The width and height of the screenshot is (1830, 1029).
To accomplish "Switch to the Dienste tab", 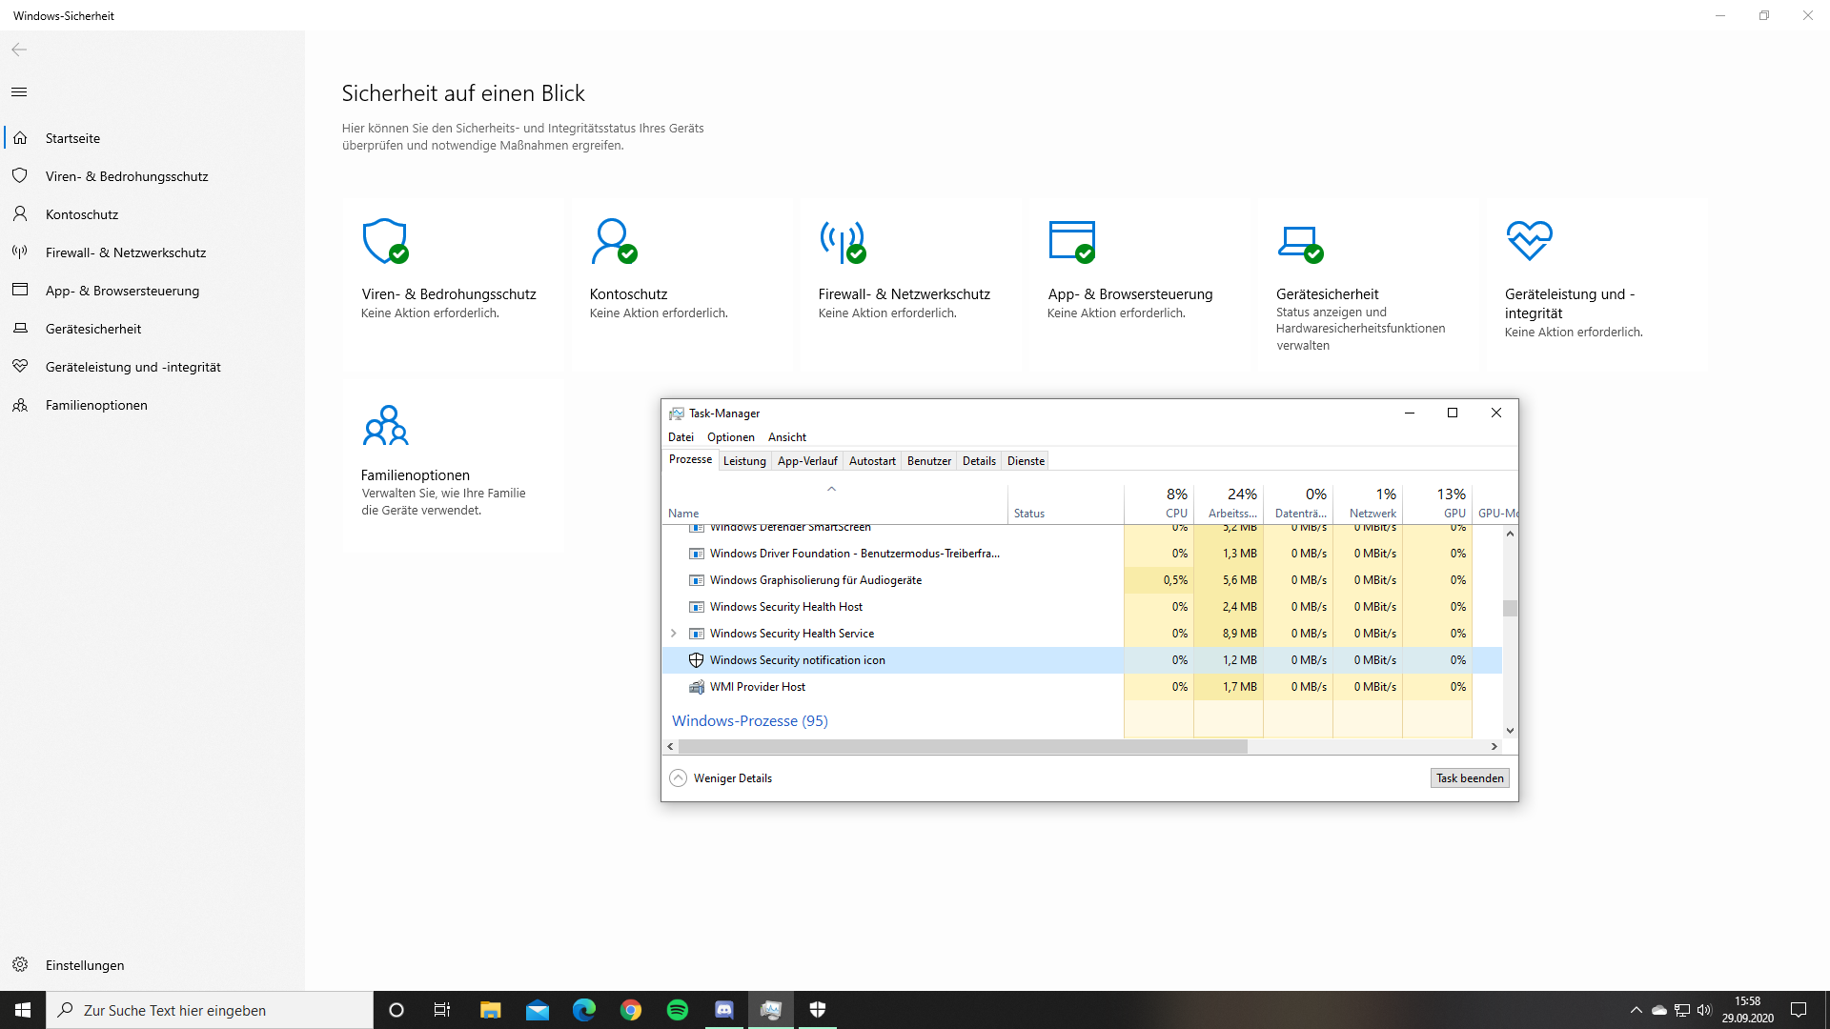I will pos(1026,461).
